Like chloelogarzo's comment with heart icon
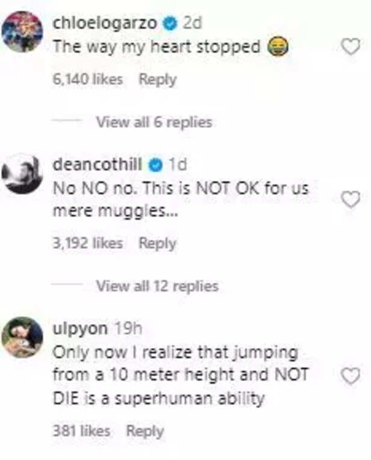 351,46
